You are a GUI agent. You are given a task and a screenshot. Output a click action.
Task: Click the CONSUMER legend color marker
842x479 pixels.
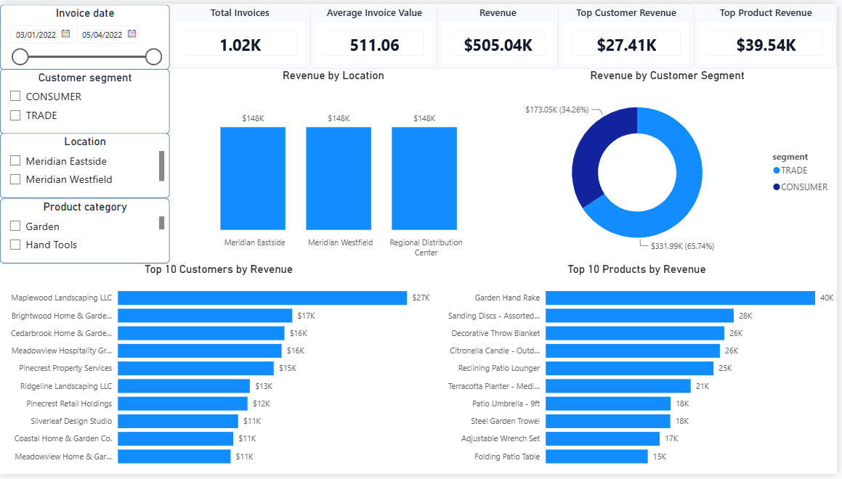point(776,187)
